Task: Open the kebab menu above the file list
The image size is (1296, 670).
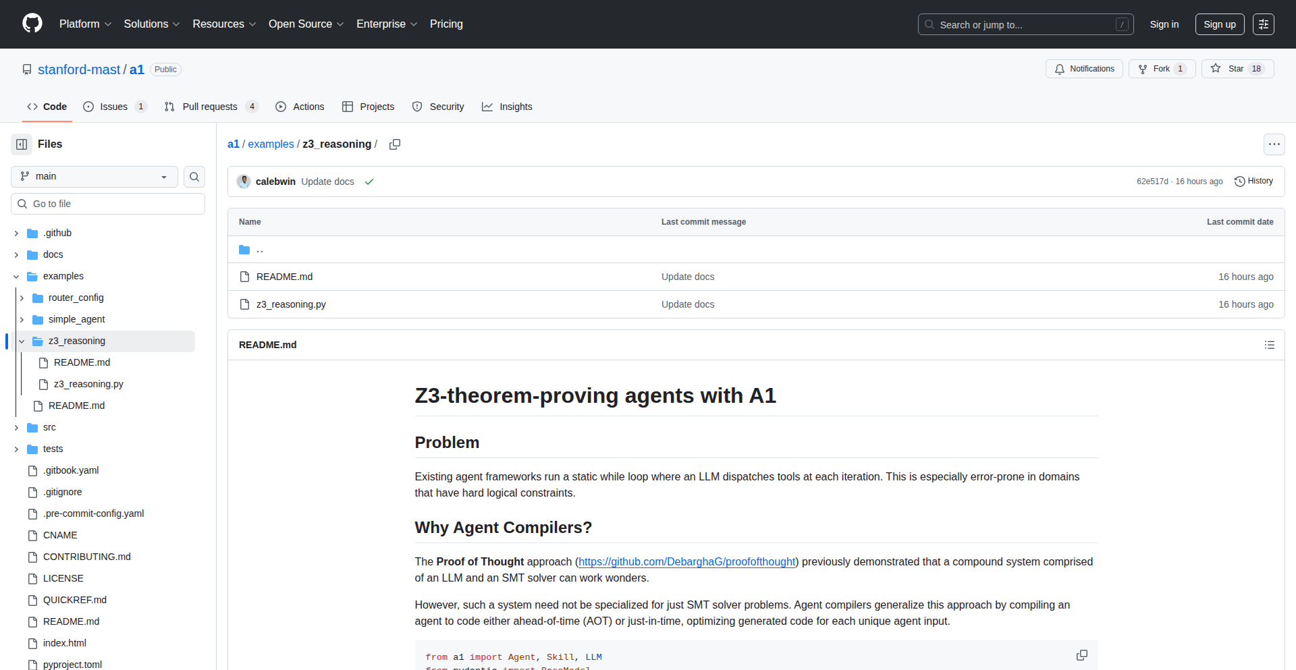Action: [x=1274, y=144]
